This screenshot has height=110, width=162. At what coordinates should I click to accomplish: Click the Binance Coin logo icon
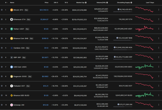pos(12,38)
